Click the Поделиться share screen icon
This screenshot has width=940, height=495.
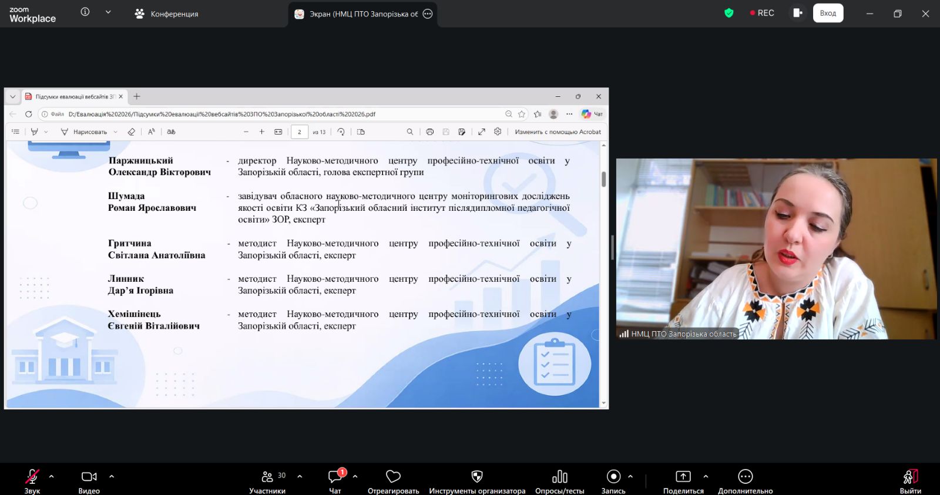pyautogui.click(x=683, y=477)
